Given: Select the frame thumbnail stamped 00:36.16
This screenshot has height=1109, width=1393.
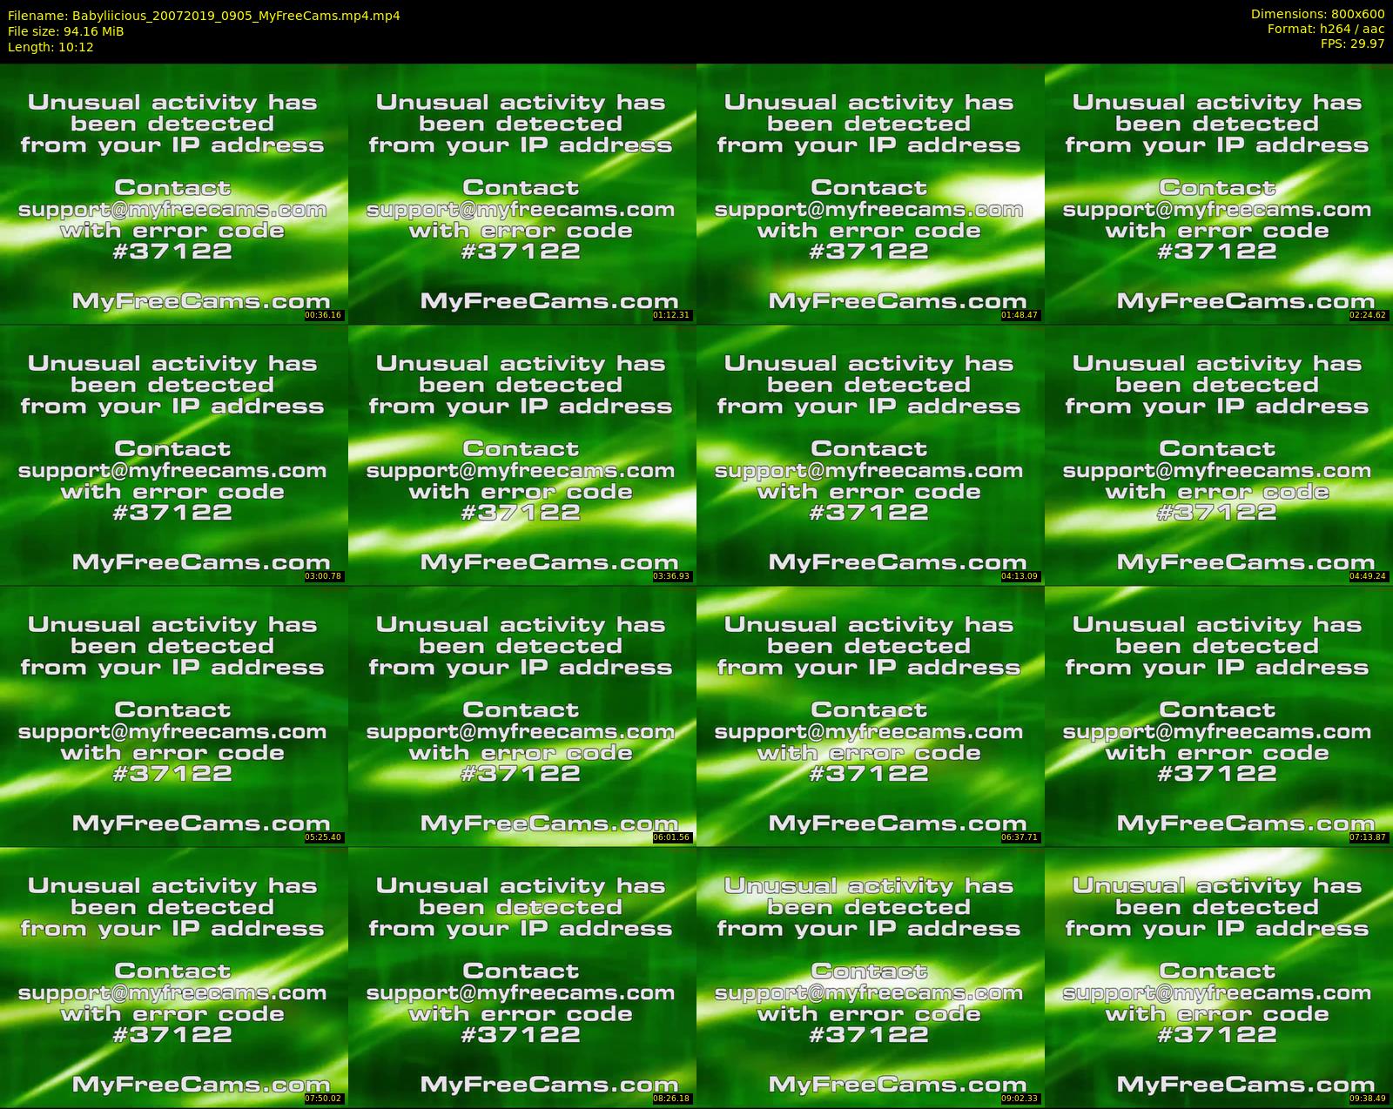Looking at the screenshot, I should point(172,193).
